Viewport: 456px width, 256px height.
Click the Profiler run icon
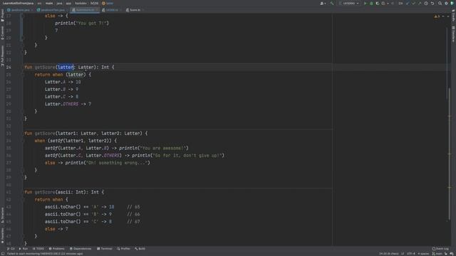pos(383,3)
